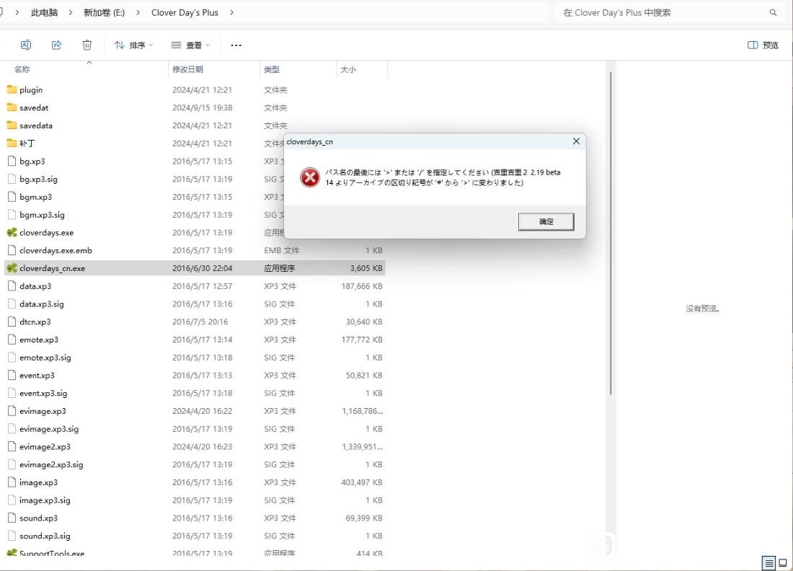Image resolution: width=793 pixels, height=571 pixels.
Task: Sort by the 类型 column header
Action: coord(272,69)
